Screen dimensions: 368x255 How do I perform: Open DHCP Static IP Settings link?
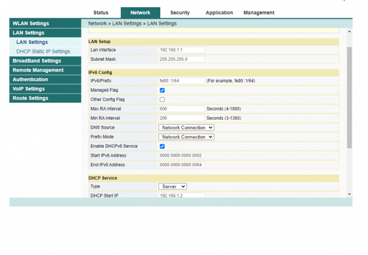click(x=43, y=52)
